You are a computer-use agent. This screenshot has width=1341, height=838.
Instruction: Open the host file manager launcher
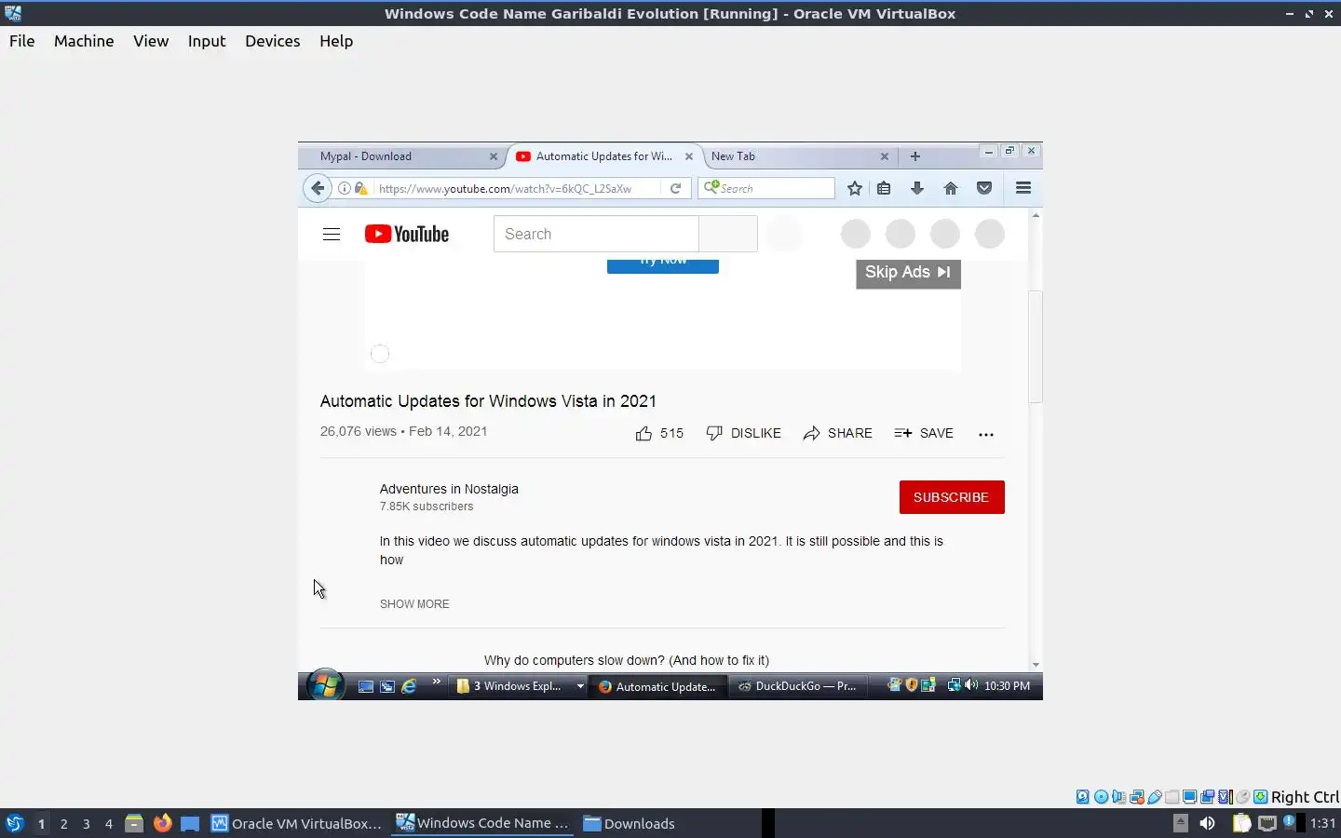[134, 823]
